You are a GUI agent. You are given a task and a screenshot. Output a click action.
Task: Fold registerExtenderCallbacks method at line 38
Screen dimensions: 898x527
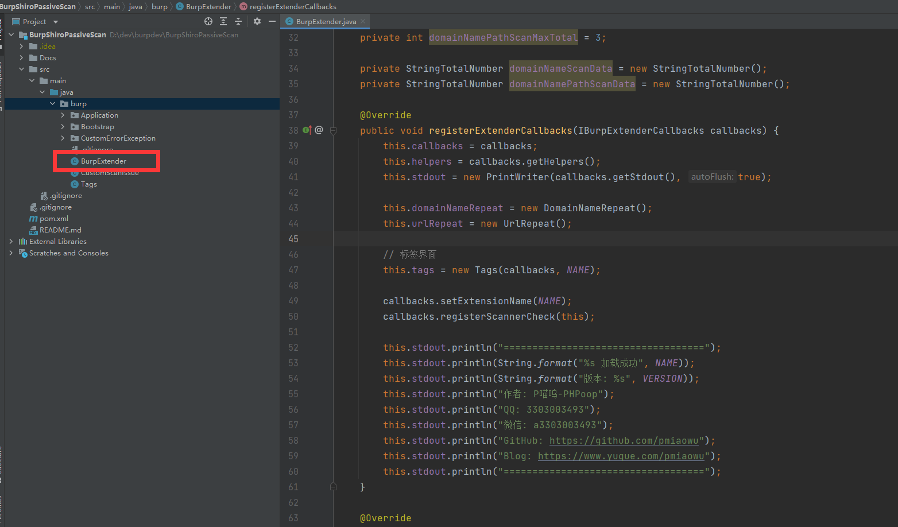pos(333,130)
